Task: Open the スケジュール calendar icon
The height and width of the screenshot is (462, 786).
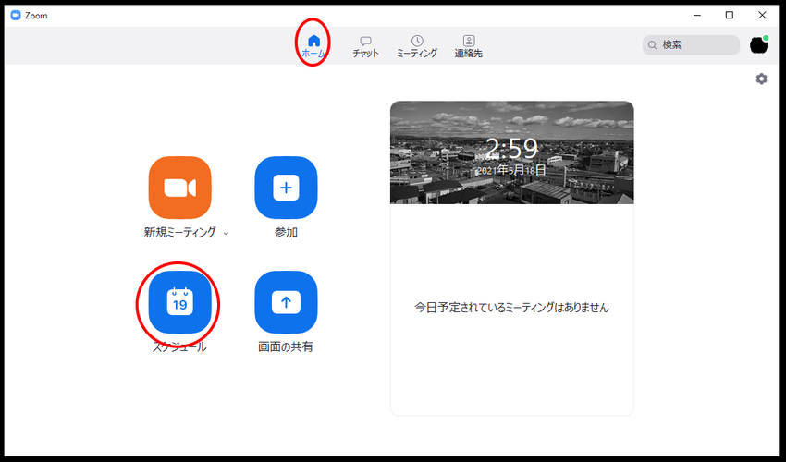Action: coord(180,302)
